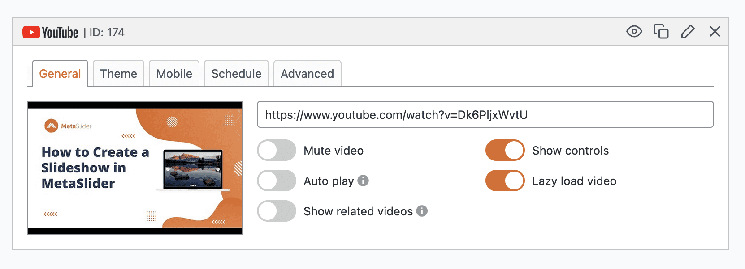The image size is (745, 269).
Task: Open the Mobile tab
Action: pos(174,74)
